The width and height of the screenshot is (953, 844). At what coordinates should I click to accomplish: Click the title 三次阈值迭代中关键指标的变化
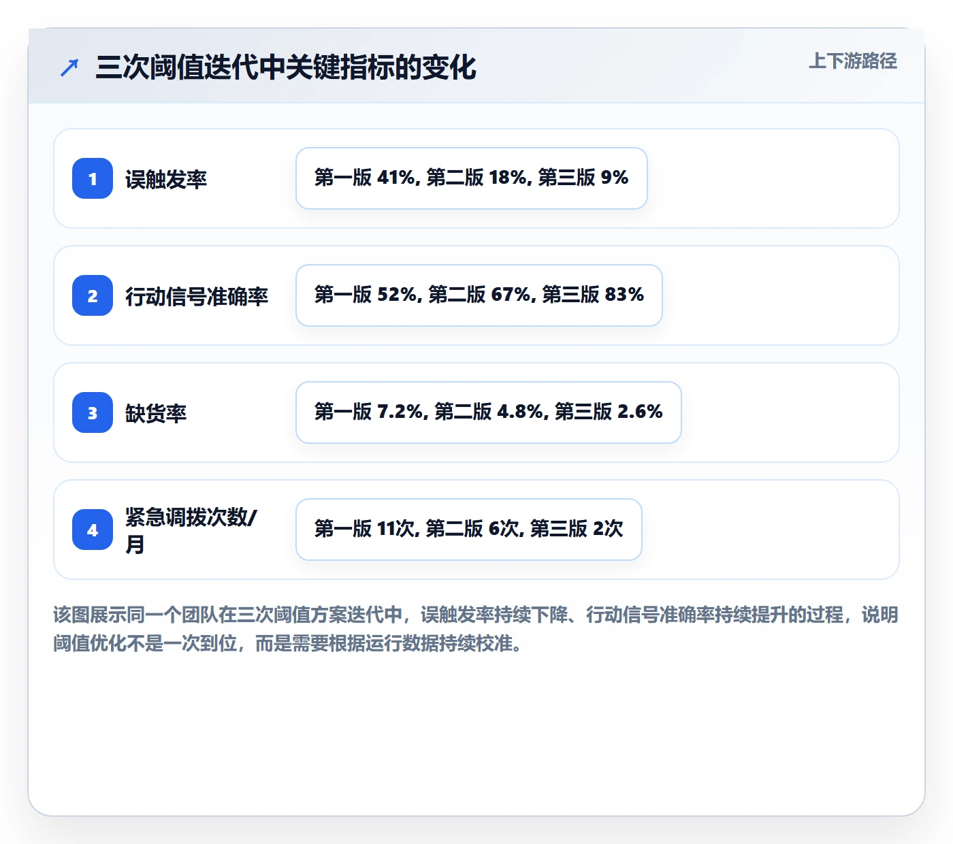point(286,67)
